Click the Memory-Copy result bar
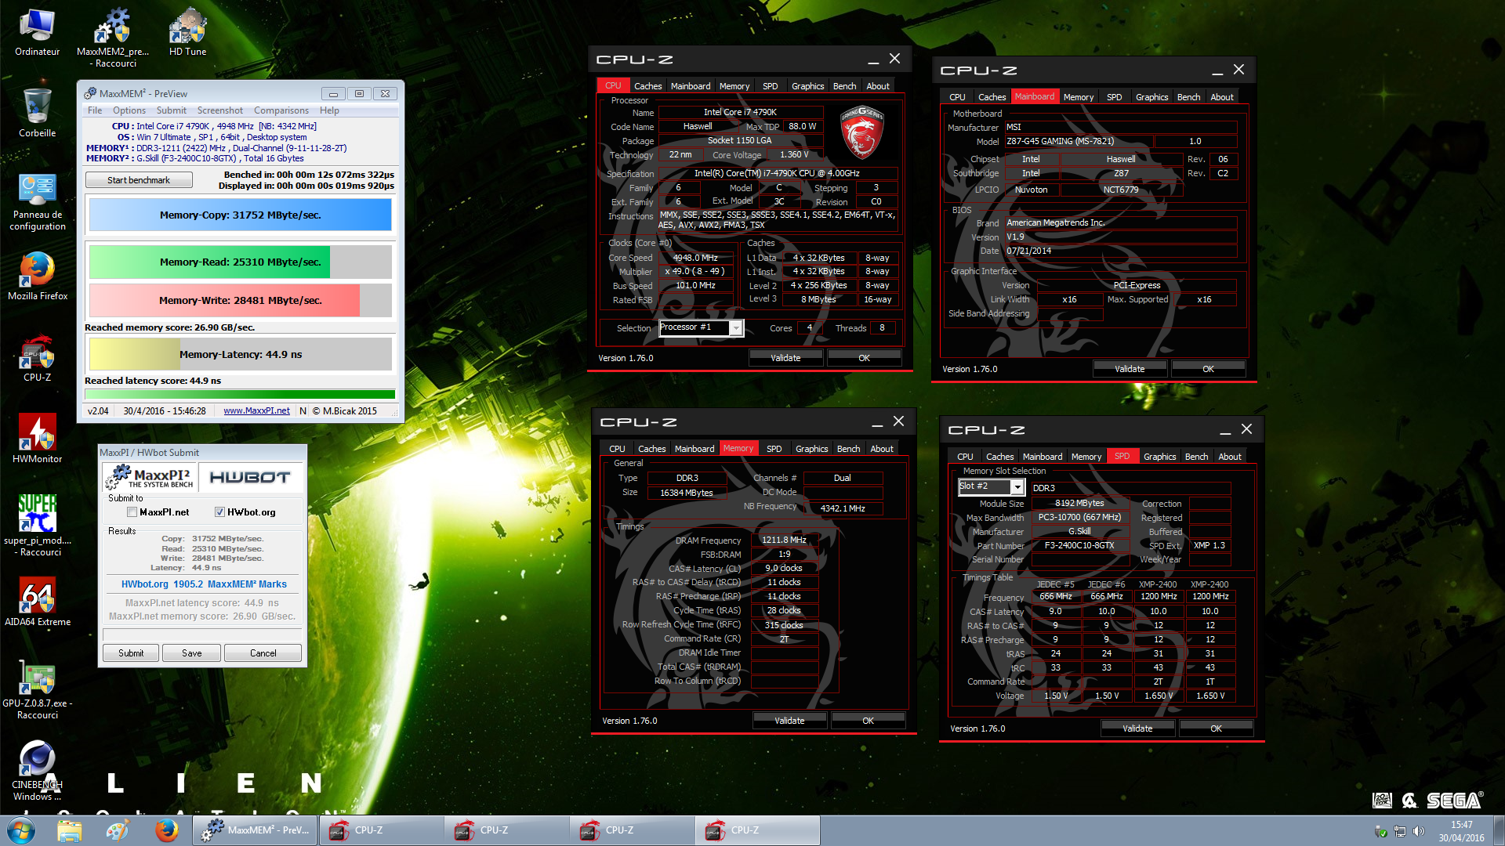 240,215
